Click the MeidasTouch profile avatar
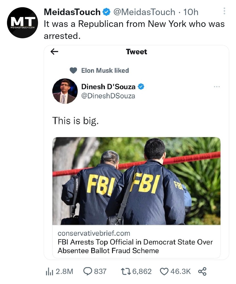The height and width of the screenshot is (284, 236). tap(22, 23)
